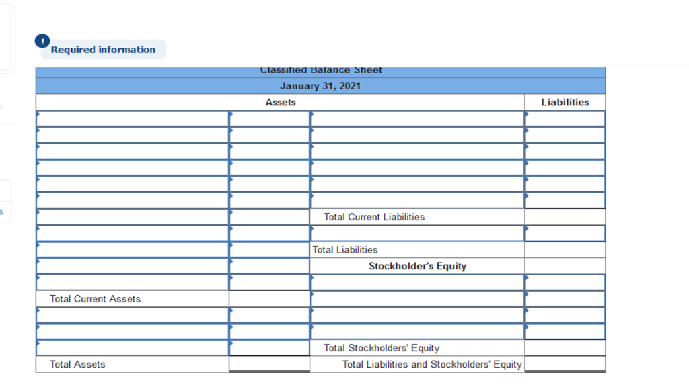Select the Total Liabilities amount cell
The width and height of the screenshot is (689, 387).
(x=565, y=249)
